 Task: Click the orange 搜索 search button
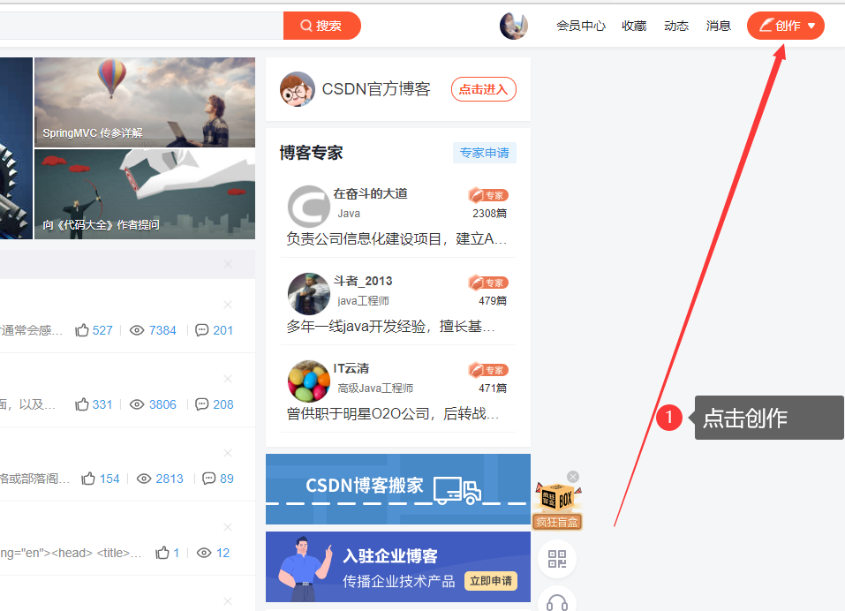click(321, 26)
